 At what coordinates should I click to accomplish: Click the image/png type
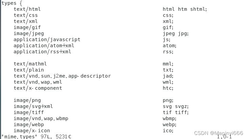pos(27,100)
